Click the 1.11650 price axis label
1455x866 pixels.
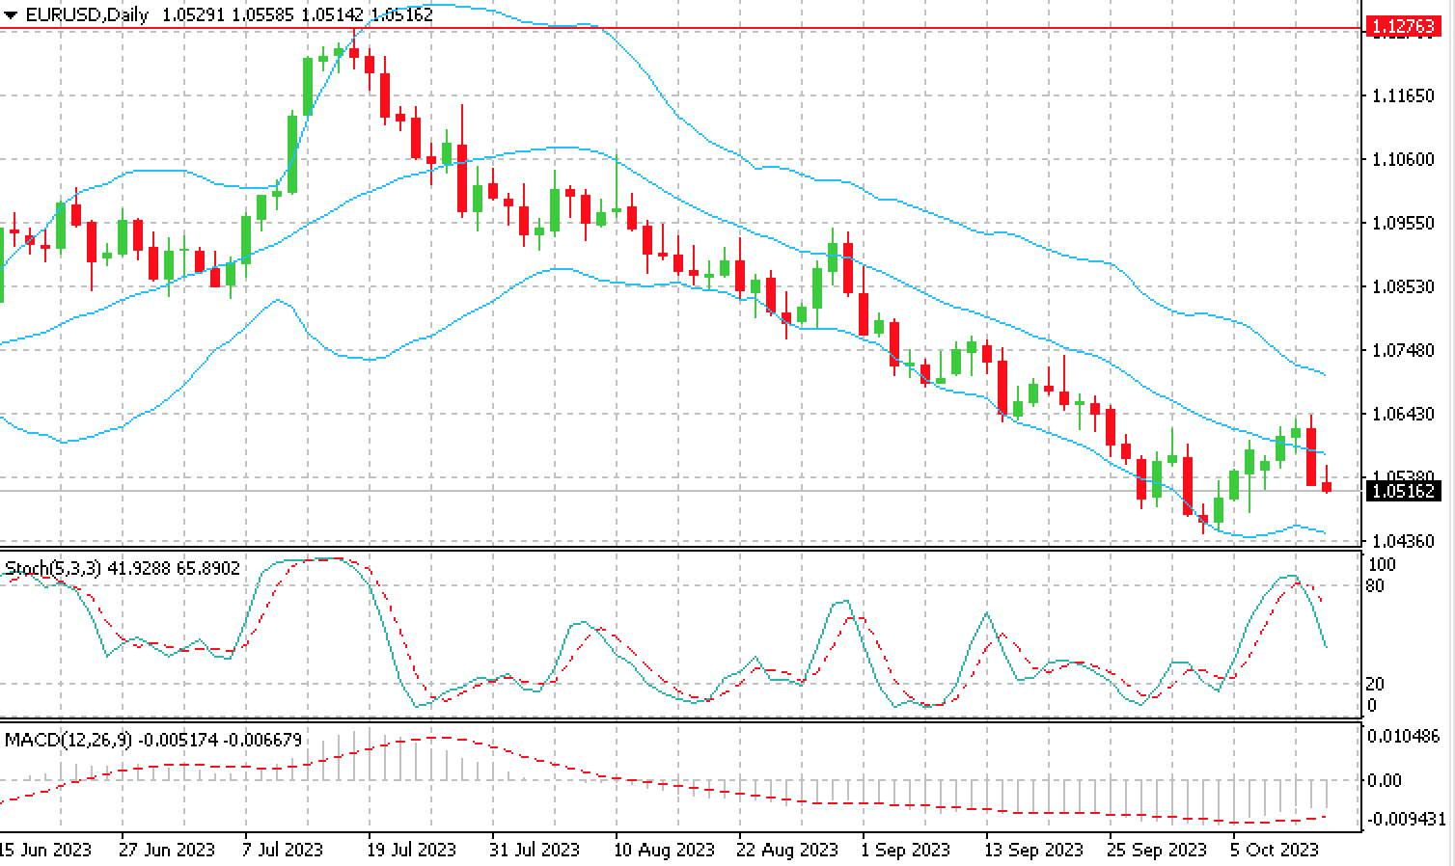tap(1403, 95)
